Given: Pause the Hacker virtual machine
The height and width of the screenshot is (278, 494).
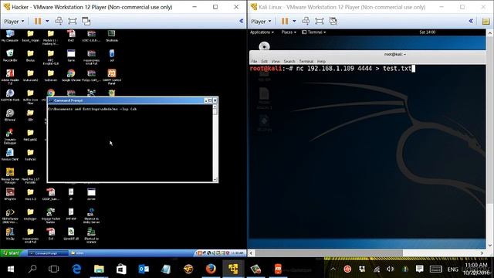Looking at the screenshot, I should 38,21.
